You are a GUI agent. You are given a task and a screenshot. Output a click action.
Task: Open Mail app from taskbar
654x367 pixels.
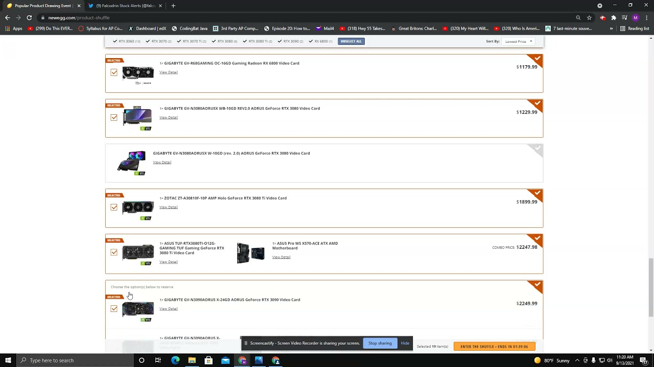click(x=225, y=360)
